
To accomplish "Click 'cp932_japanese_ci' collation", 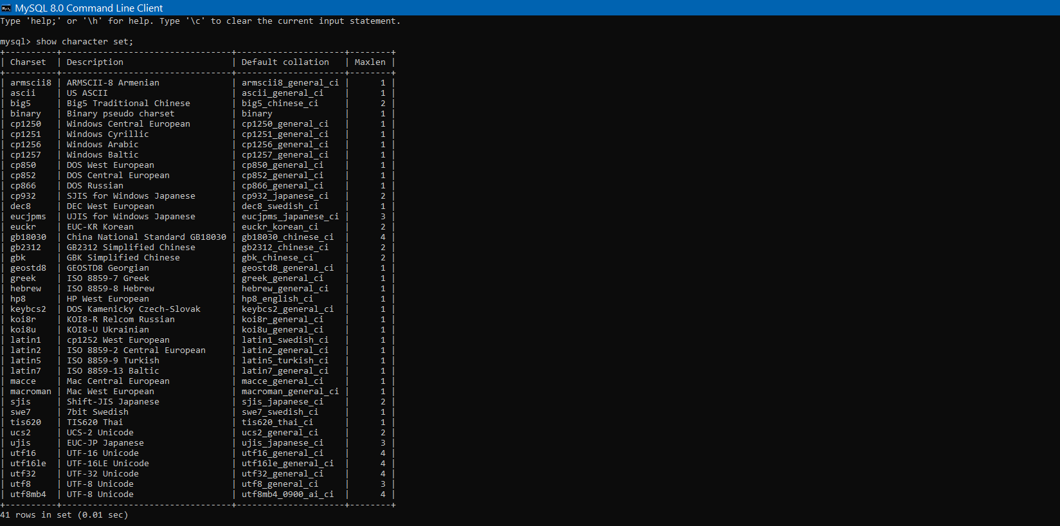I will coord(285,196).
